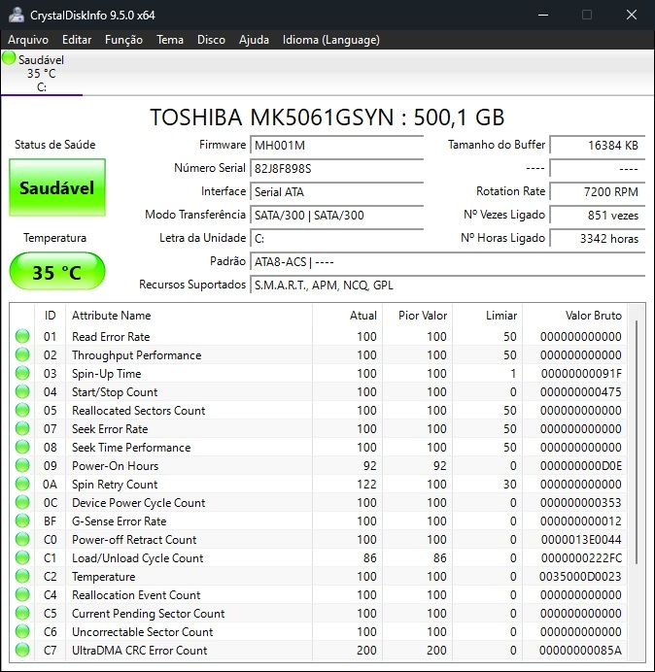Close the CrystalDiskInfo window
Image resolution: width=655 pixels, height=672 pixels.
tap(632, 15)
